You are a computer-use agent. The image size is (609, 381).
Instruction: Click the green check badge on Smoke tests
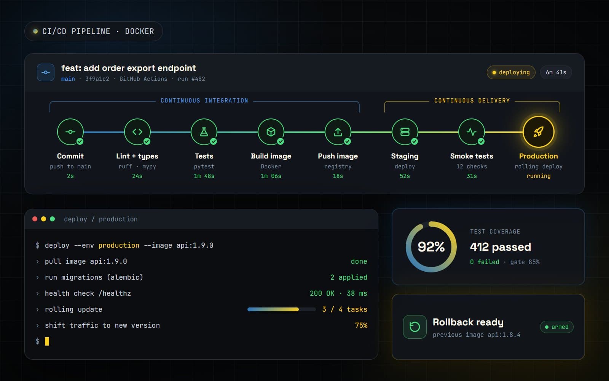coord(481,141)
